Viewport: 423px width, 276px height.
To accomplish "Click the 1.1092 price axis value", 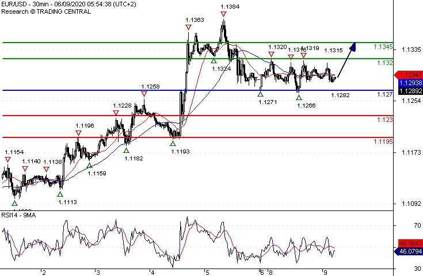I will point(411,204).
